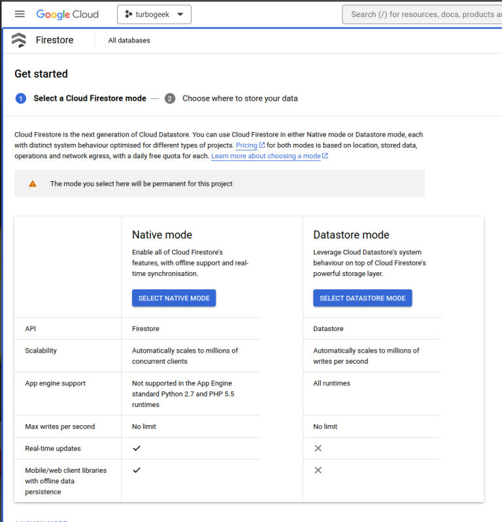This screenshot has height=522, width=502.
Task: Click SELECT NATIVE MODE button
Action: click(x=174, y=298)
